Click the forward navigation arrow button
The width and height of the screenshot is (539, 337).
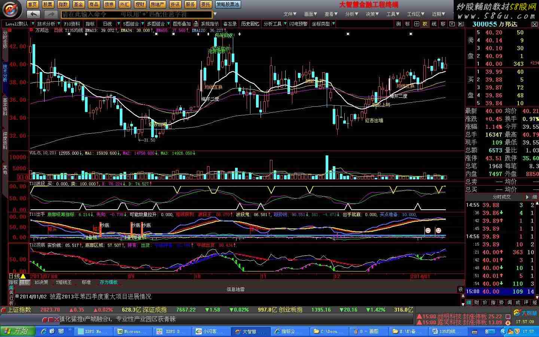pyautogui.click(x=51, y=14)
